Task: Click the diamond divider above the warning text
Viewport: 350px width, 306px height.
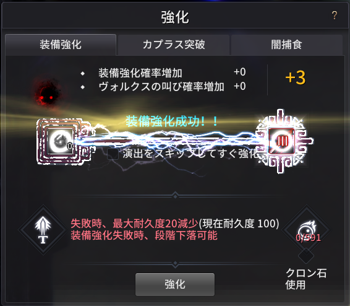Action: tap(175, 196)
